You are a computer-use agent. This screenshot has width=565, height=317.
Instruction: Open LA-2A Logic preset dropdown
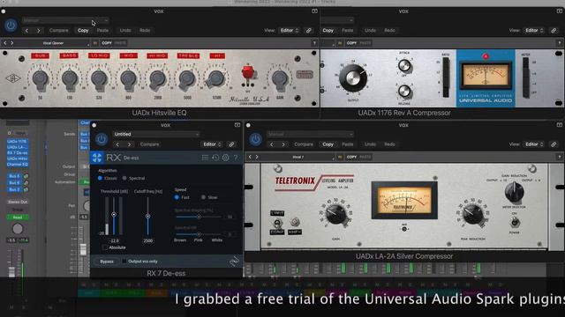tap(310, 134)
